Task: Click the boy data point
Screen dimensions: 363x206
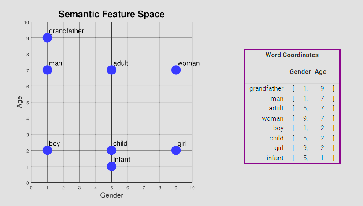Action: (47, 151)
